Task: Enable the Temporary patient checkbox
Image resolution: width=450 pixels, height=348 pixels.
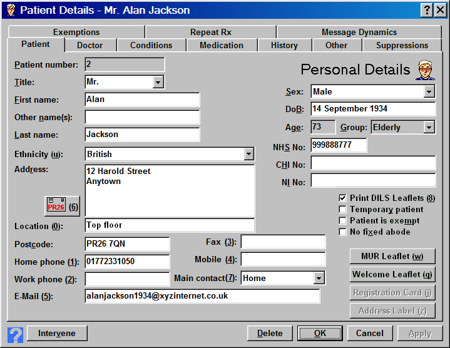Action: tap(342, 210)
